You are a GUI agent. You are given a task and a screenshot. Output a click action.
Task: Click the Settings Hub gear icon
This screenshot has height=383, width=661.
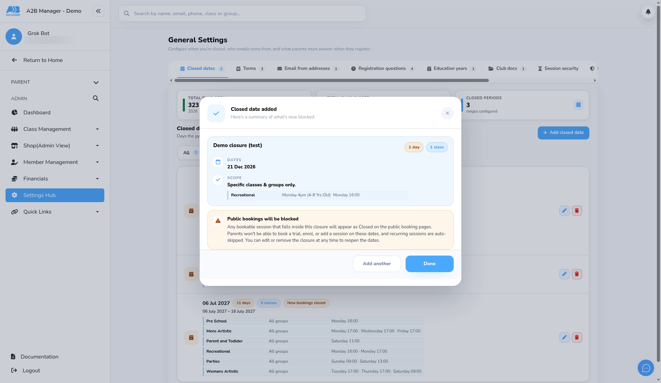point(14,195)
